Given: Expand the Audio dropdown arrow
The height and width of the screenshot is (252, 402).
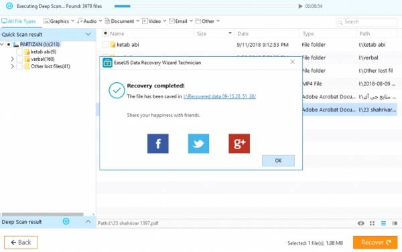Looking at the screenshot, I should pos(100,21).
